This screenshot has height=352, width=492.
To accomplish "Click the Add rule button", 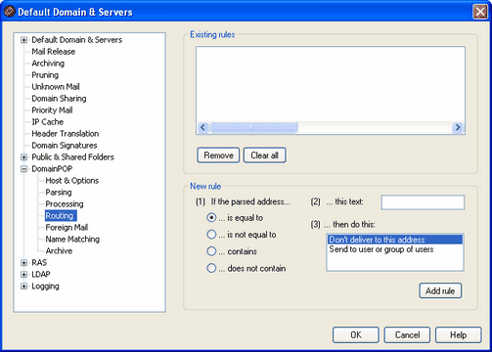I will 440,290.
